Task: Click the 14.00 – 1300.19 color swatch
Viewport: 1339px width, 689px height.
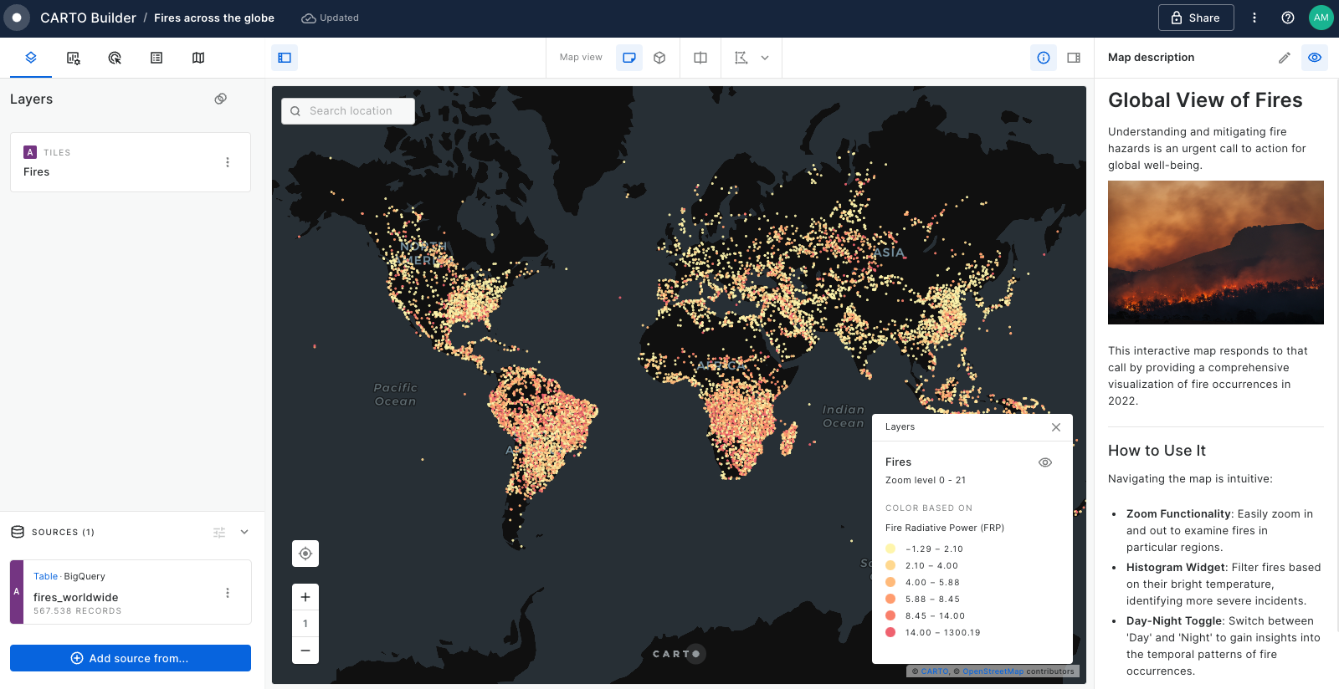Action: (890, 632)
